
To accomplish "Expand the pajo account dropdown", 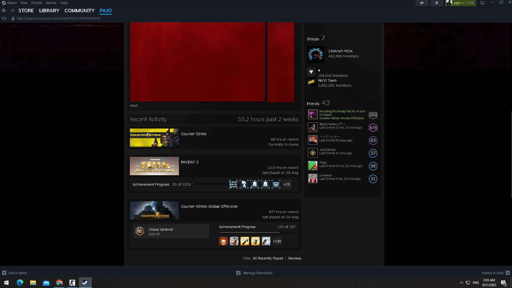I will click(462, 3).
